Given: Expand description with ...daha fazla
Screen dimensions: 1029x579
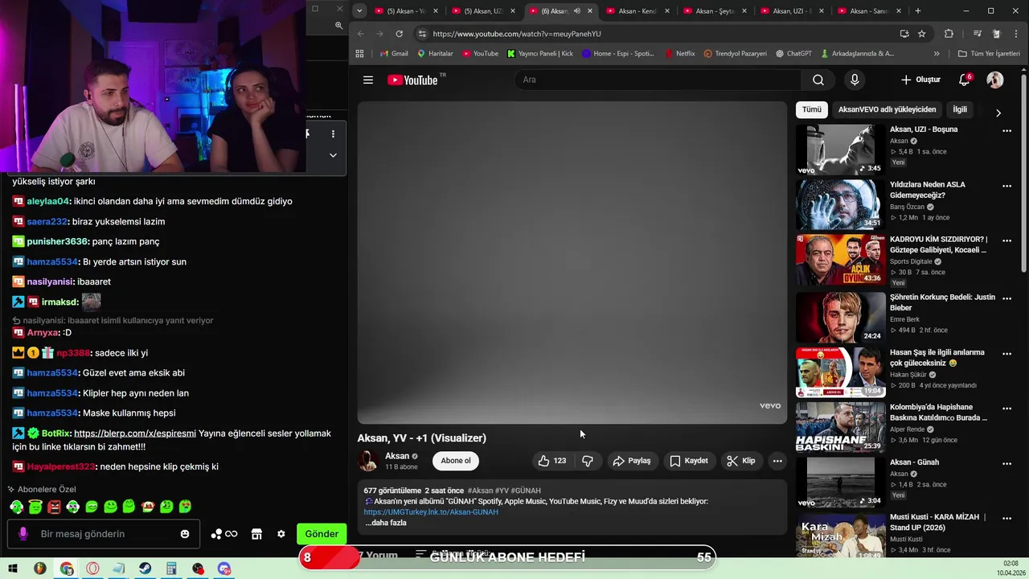Looking at the screenshot, I should 386,523.
